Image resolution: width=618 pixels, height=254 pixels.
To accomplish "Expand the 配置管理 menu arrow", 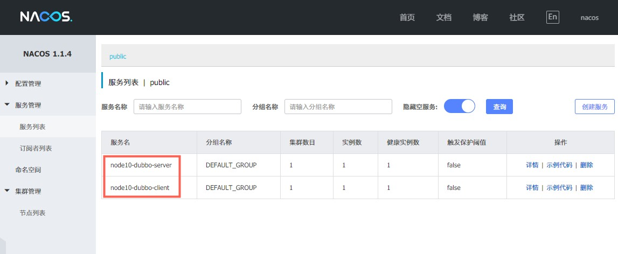I will pyautogui.click(x=7, y=83).
